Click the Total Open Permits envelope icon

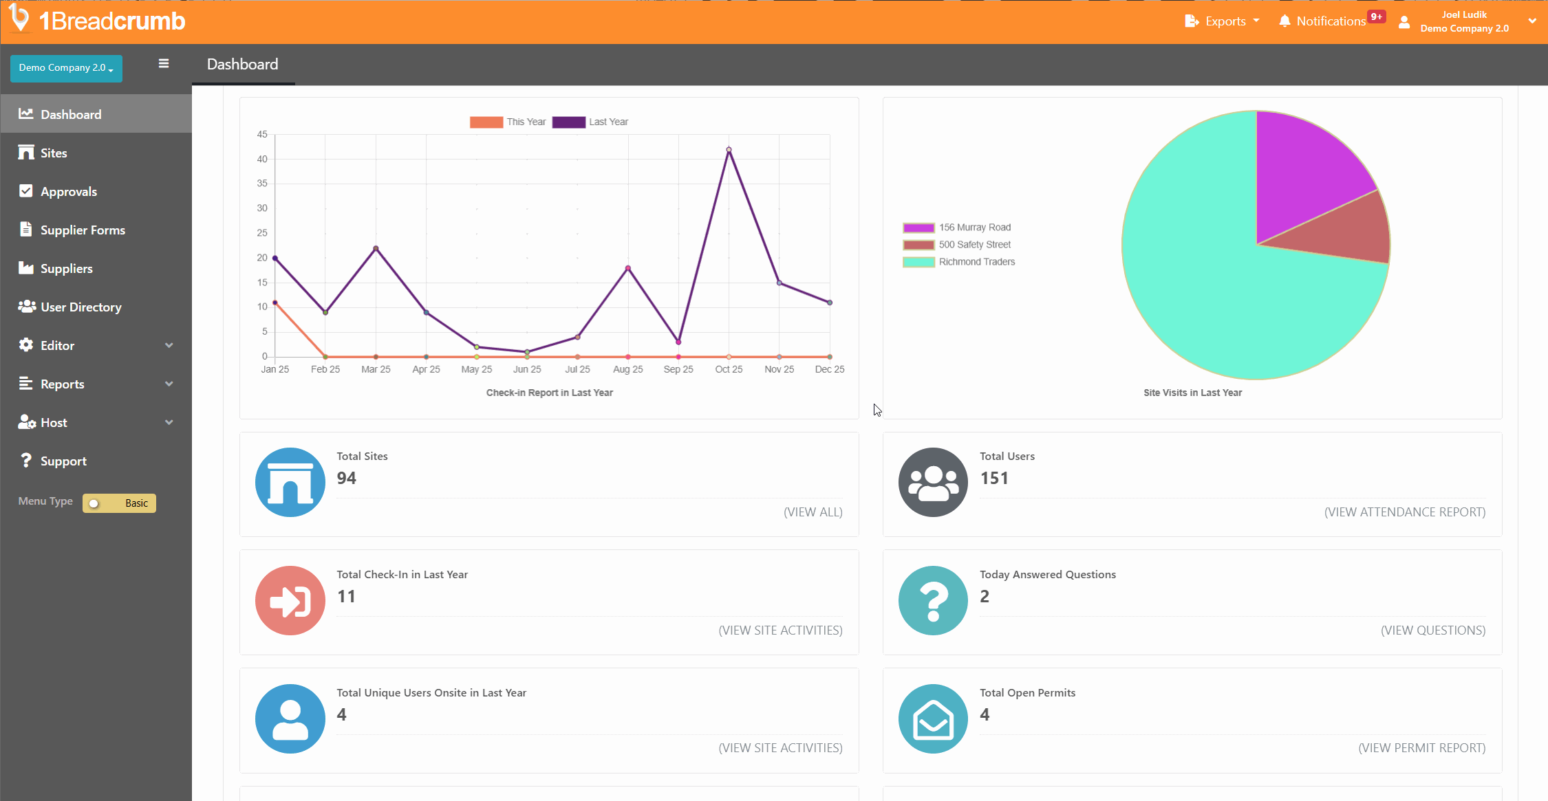click(932, 719)
